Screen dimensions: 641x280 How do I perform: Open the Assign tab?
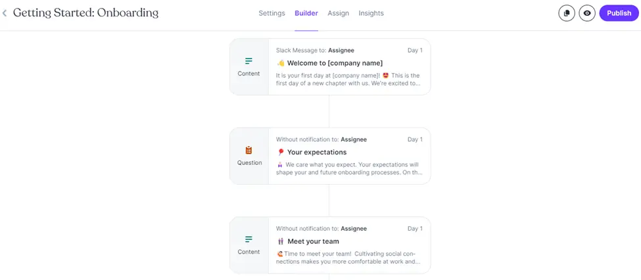(338, 13)
